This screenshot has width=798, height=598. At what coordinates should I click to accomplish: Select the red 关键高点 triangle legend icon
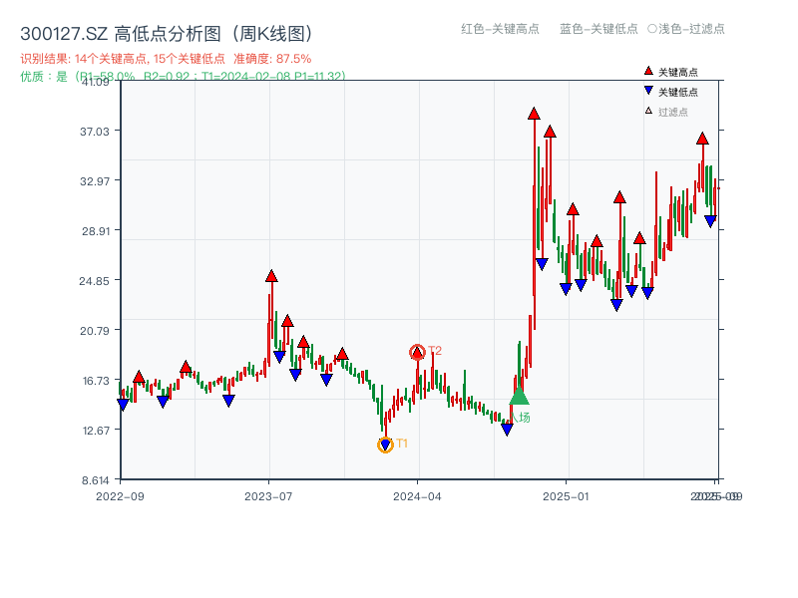click(x=646, y=70)
